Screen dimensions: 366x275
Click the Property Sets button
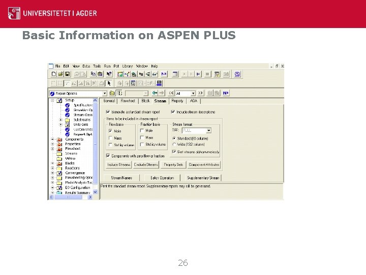click(173, 164)
